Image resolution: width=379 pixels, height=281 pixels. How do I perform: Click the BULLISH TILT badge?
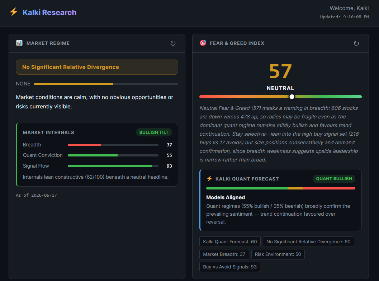(x=154, y=132)
